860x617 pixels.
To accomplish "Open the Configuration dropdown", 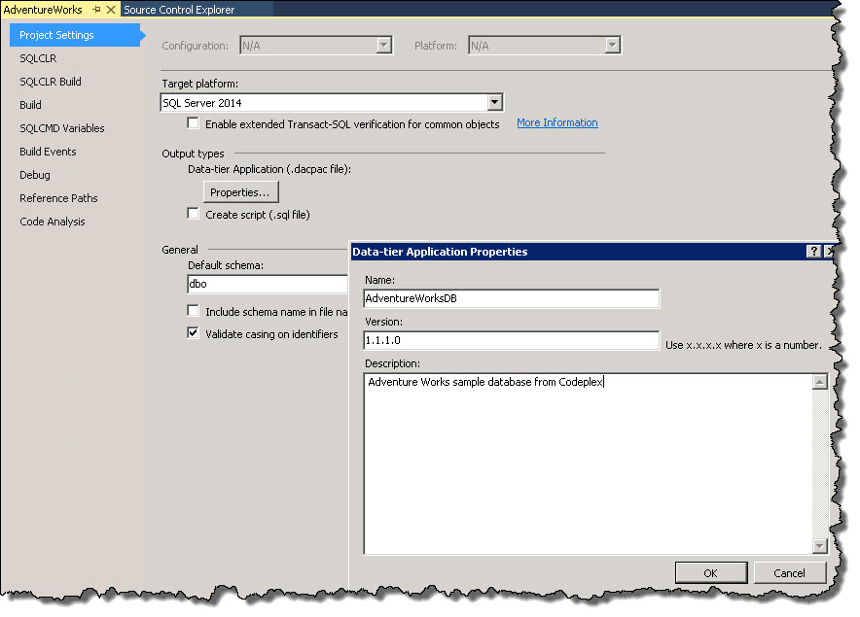I will click(x=383, y=46).
